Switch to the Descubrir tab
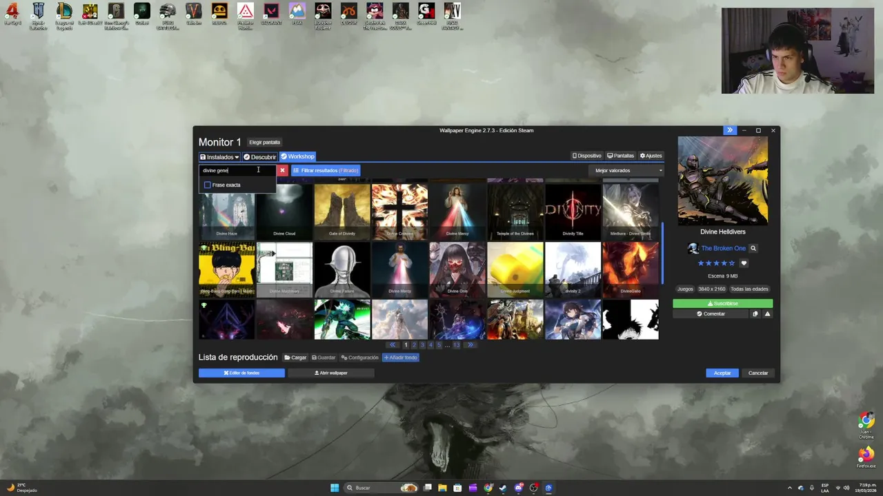 259,157
